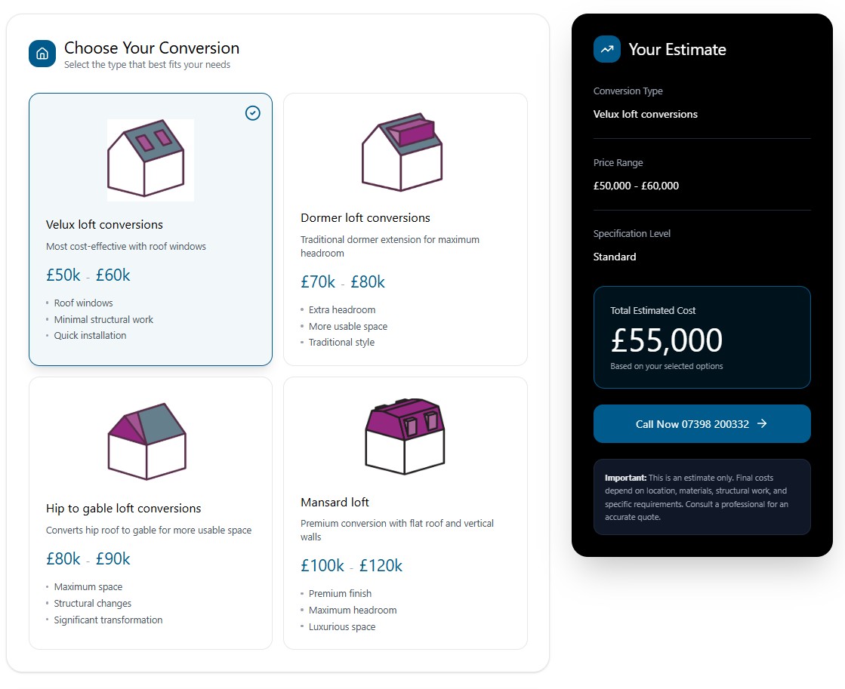Select the Dormer loft conversions option
Viewport: 845px width, 689px height.
point(406,230)
